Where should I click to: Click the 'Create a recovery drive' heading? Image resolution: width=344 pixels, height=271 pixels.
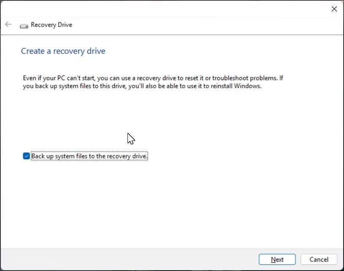[63, 51]
